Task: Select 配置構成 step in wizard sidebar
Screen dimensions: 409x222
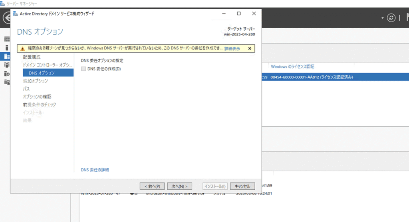Action: [x=32, y=57]
